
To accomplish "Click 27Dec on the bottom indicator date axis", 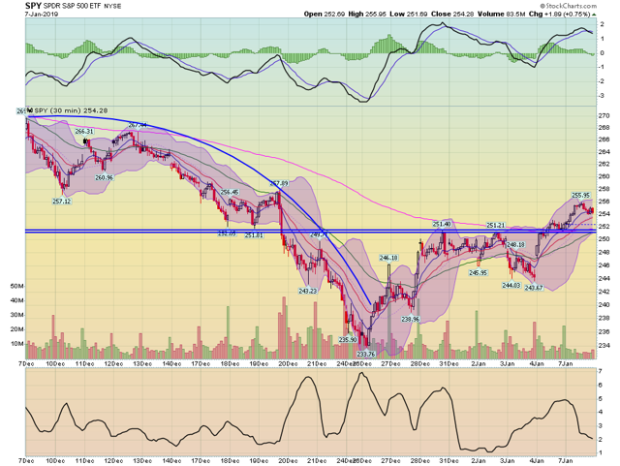I will tap(390, 460).
